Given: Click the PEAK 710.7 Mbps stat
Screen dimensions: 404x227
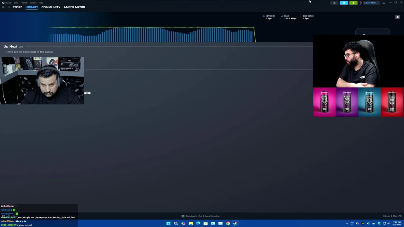Looking at the screenshot, I should (289, 17).
